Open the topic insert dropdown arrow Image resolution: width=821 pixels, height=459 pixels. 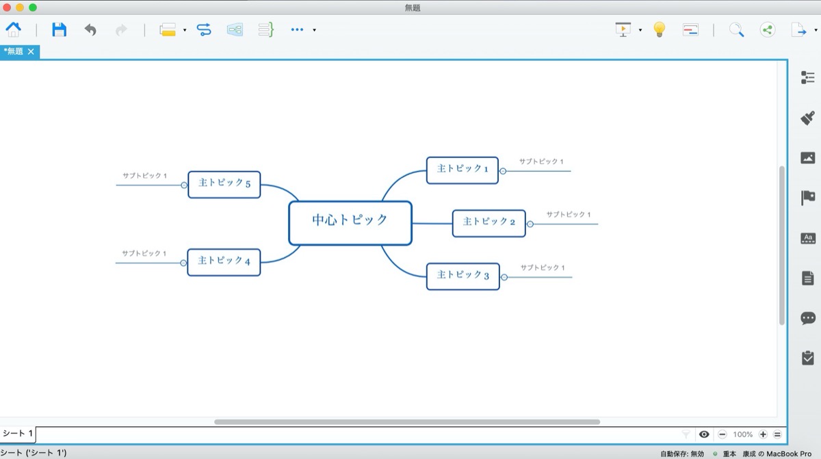[x=184, y=30]
